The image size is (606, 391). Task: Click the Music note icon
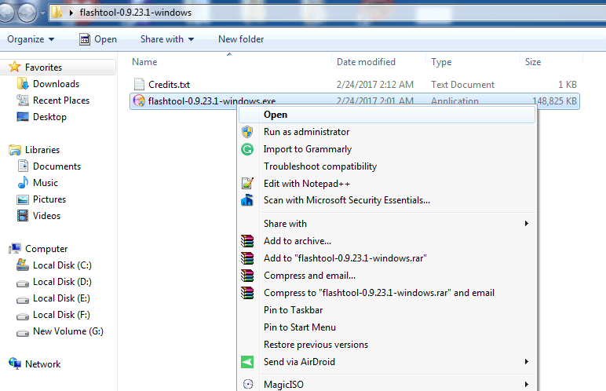(23, 182)
